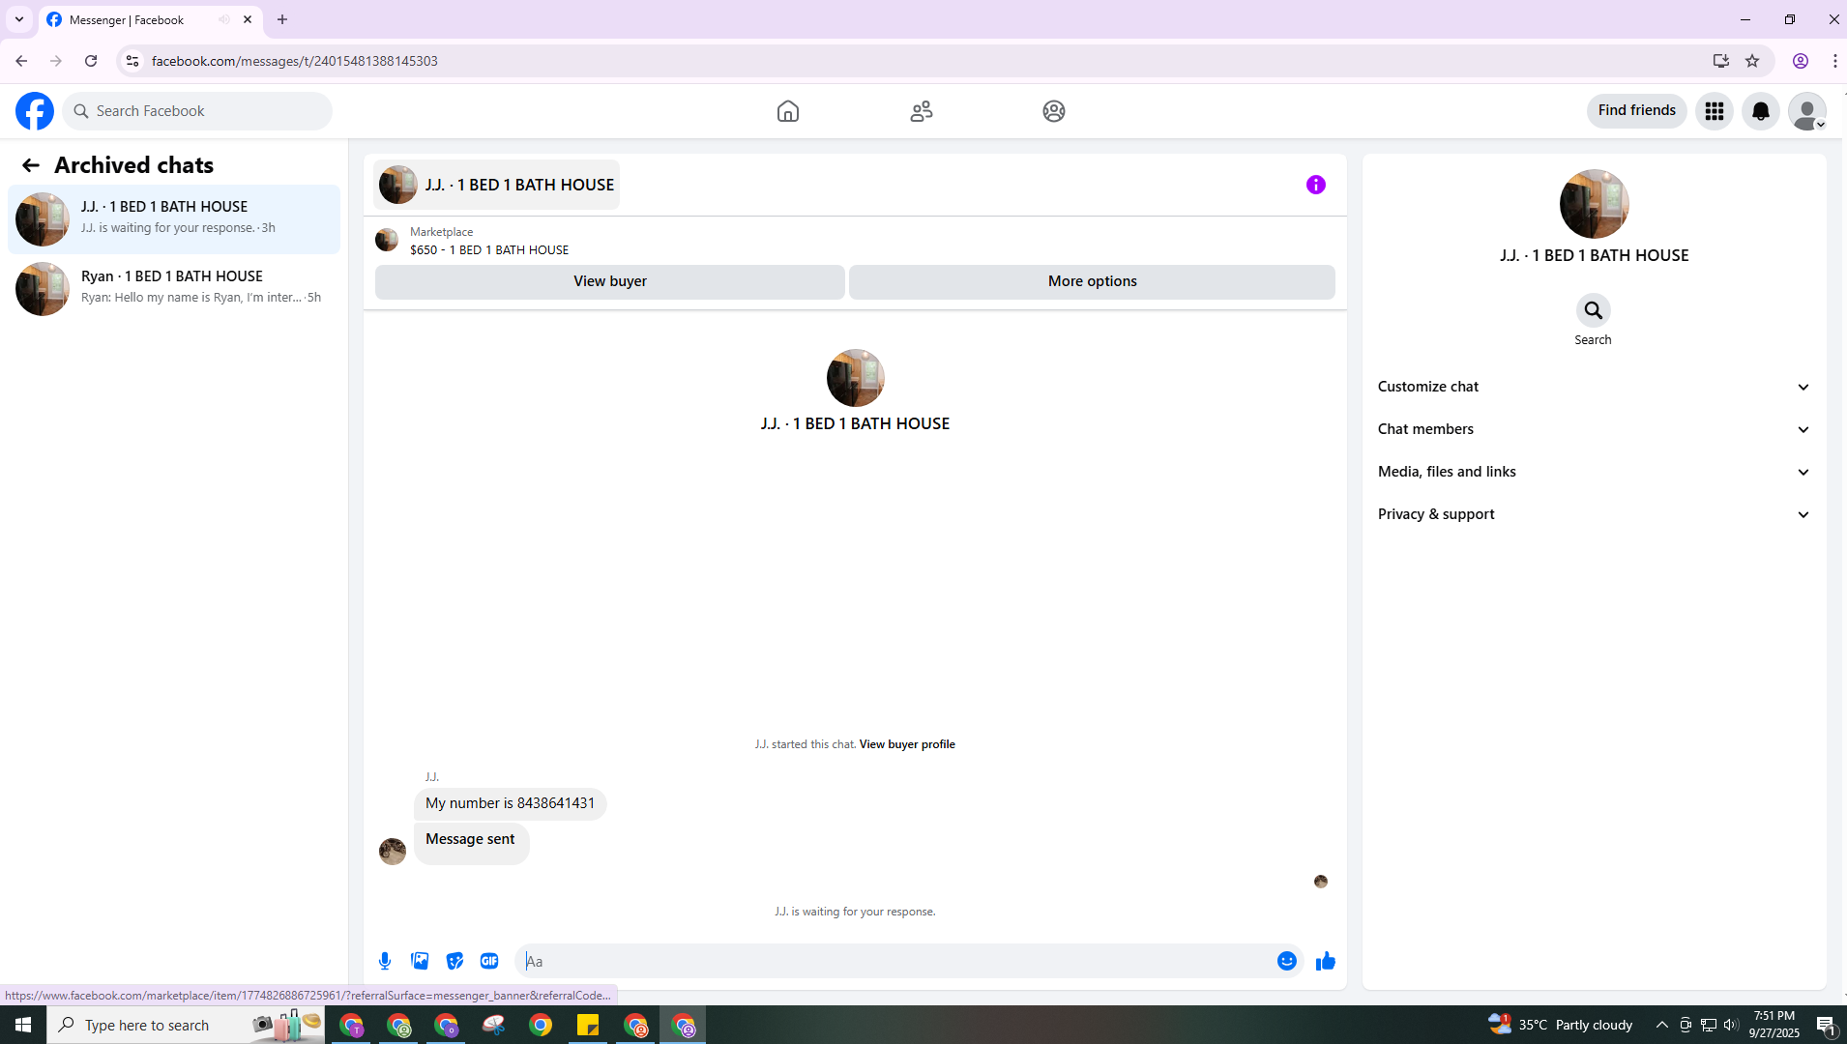
Task: Go to the Home feed icon
Action: point(788,111)
